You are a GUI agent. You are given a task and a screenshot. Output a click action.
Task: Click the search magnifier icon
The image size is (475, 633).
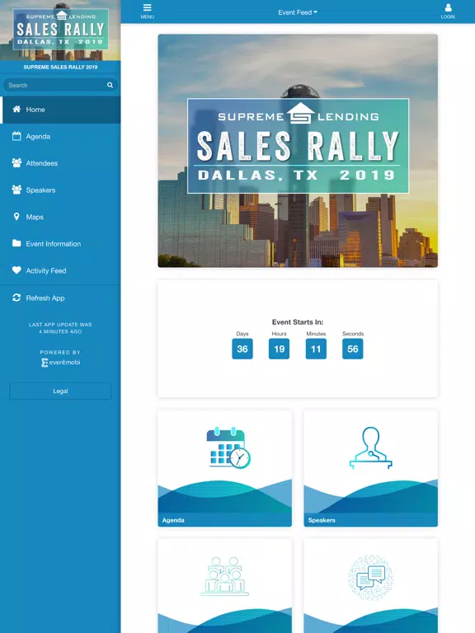pyautogui.click(x=110, y=85)
